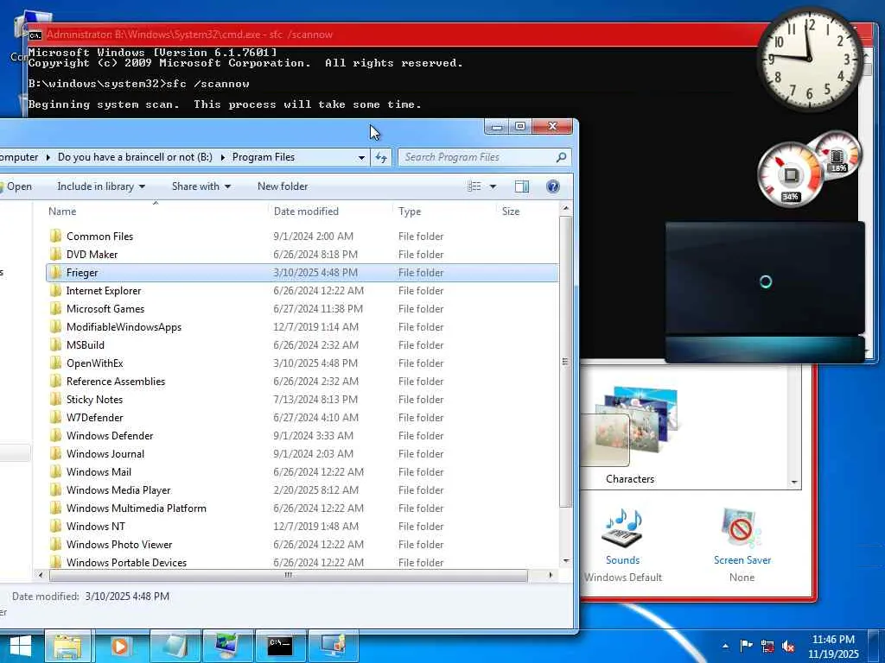Launch Windows Media Player from taskbar

click(119, 647)
